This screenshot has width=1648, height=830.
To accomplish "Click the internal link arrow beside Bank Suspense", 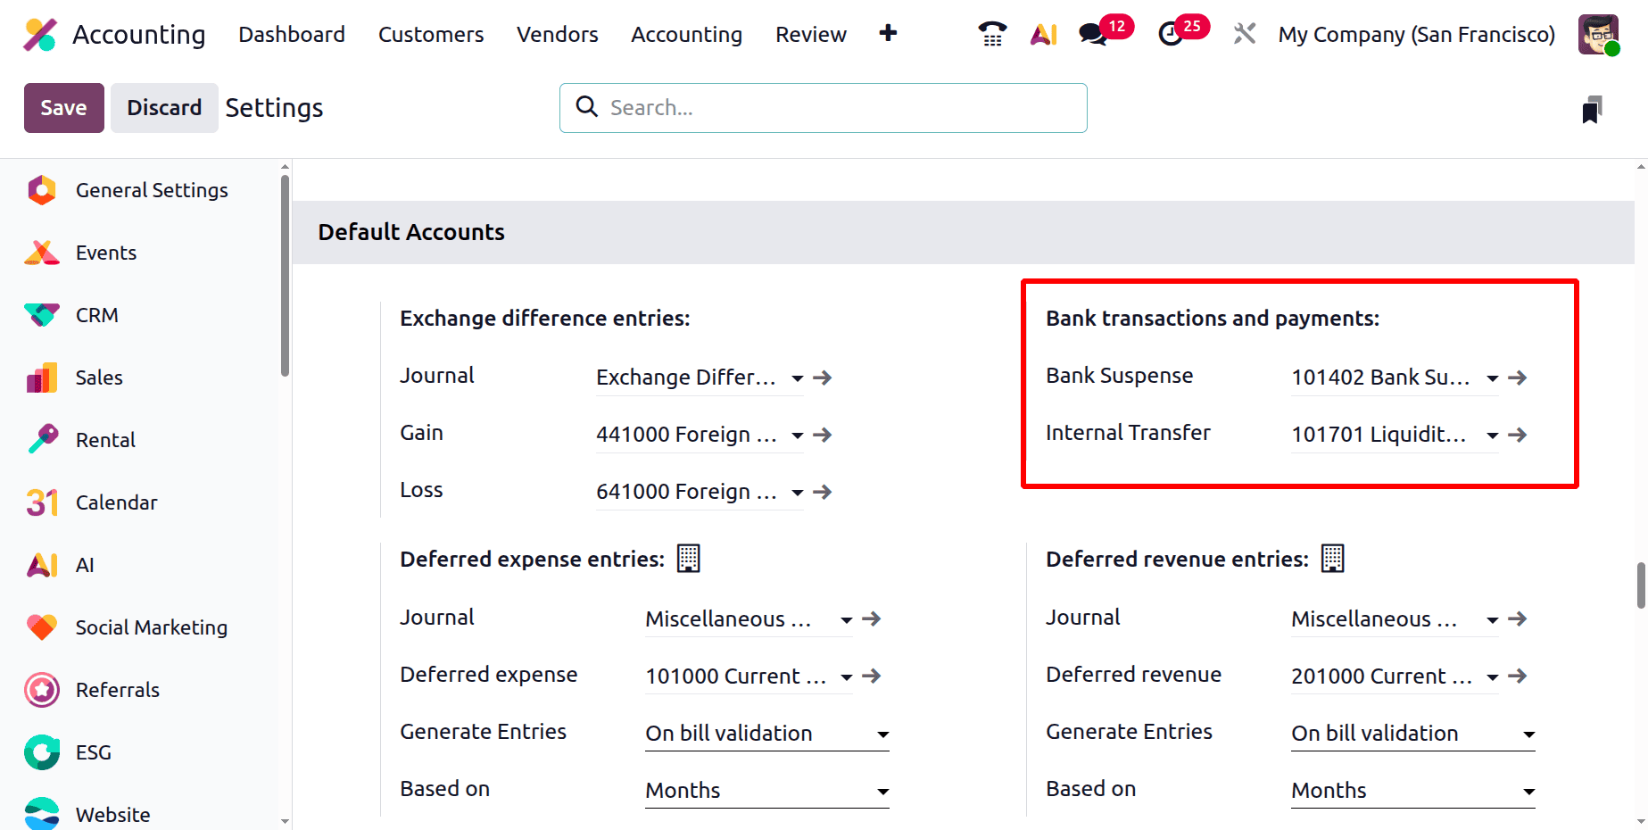I will (1518, 378).
